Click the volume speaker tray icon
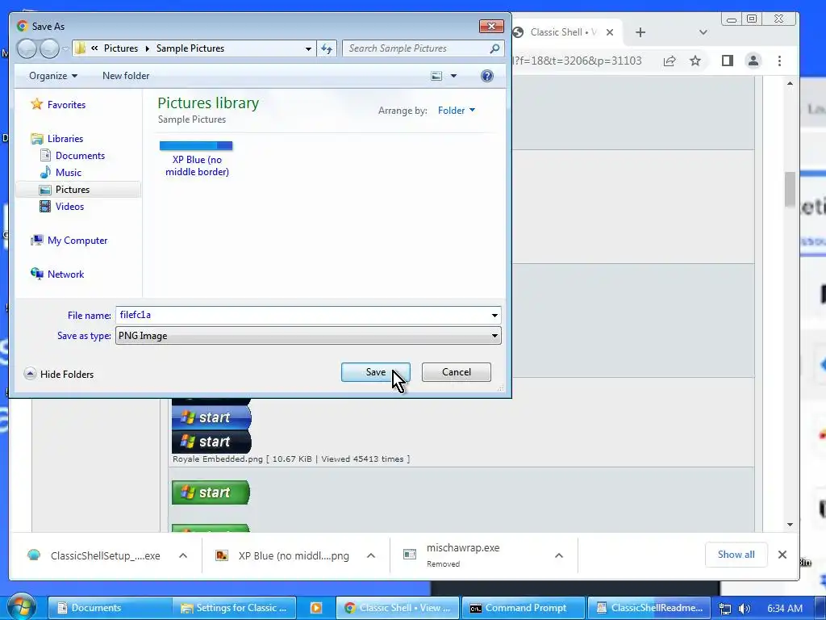 click(x=745, y=609)
